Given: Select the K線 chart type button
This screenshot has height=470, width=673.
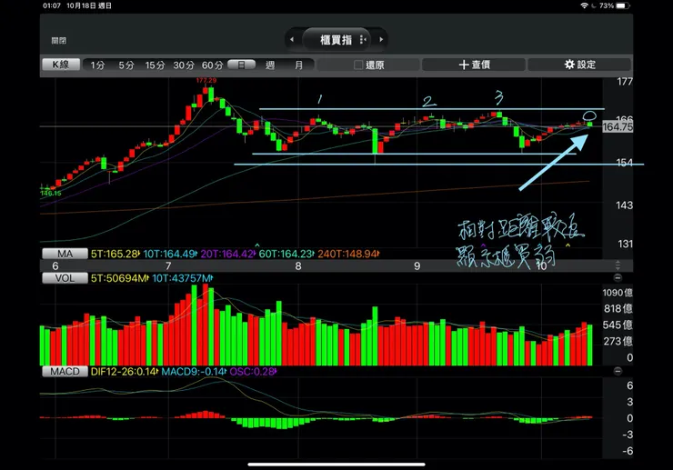Looking at the screenshot, I should click(61, 65).
